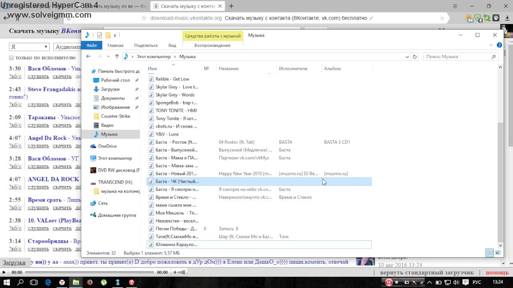
Task: Open recent locations dropdown beside forward arrow
Action: tap(108, 57)
